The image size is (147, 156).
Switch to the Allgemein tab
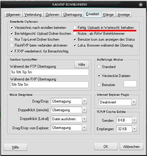(13, 15)
